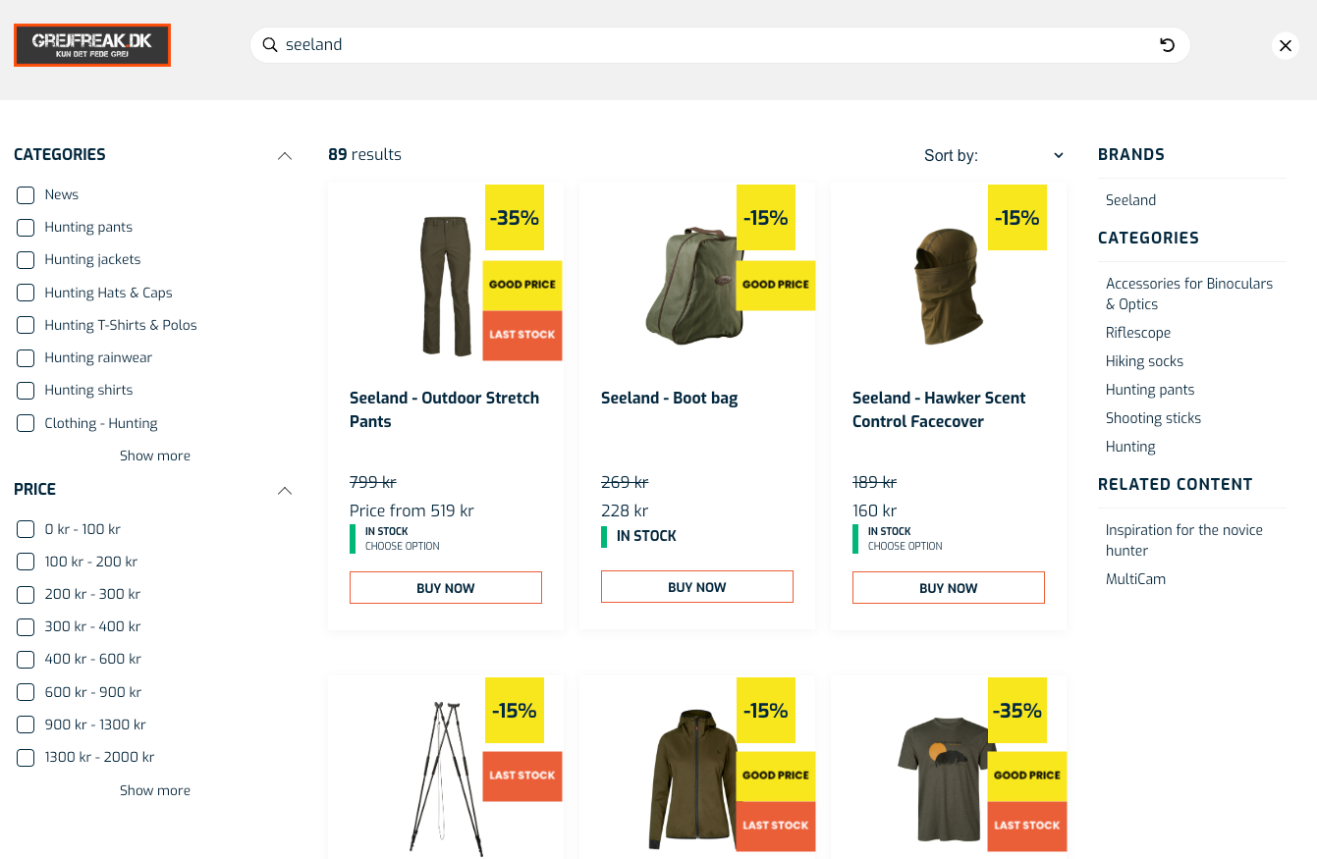
Task: Open Inspiration for the novice hunter article
Action: pyautogui.click(x=1184, y=540)
